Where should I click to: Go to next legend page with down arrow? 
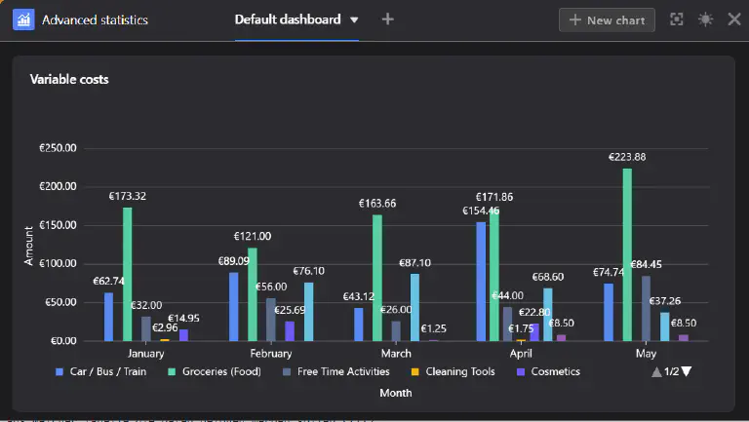point(687,371)
